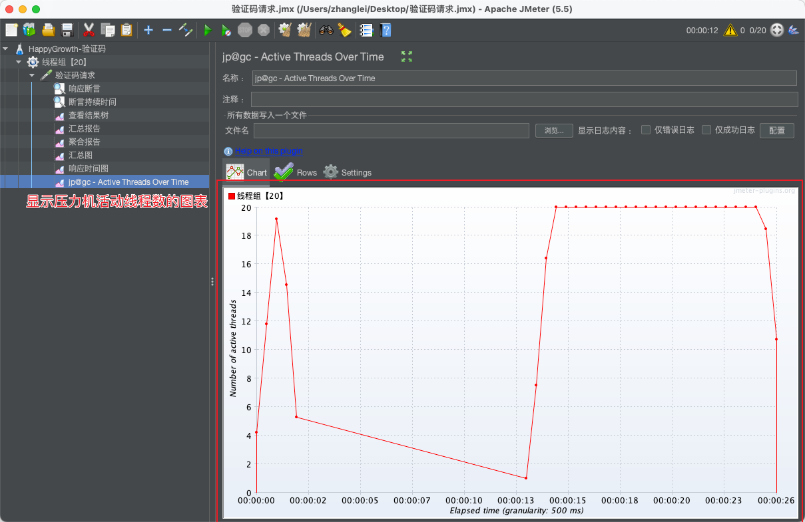Click the yellow warning triangle log icon
805x522 pixels.
tap(730, 30)
